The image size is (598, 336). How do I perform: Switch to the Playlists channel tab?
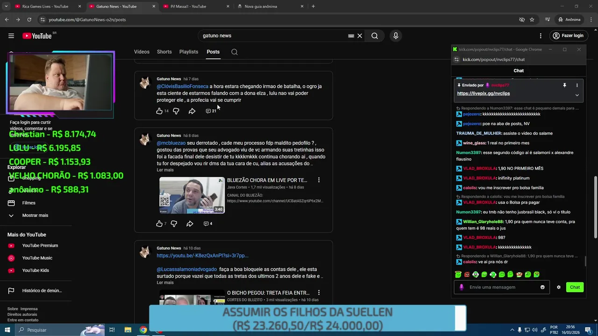point(189,52)
